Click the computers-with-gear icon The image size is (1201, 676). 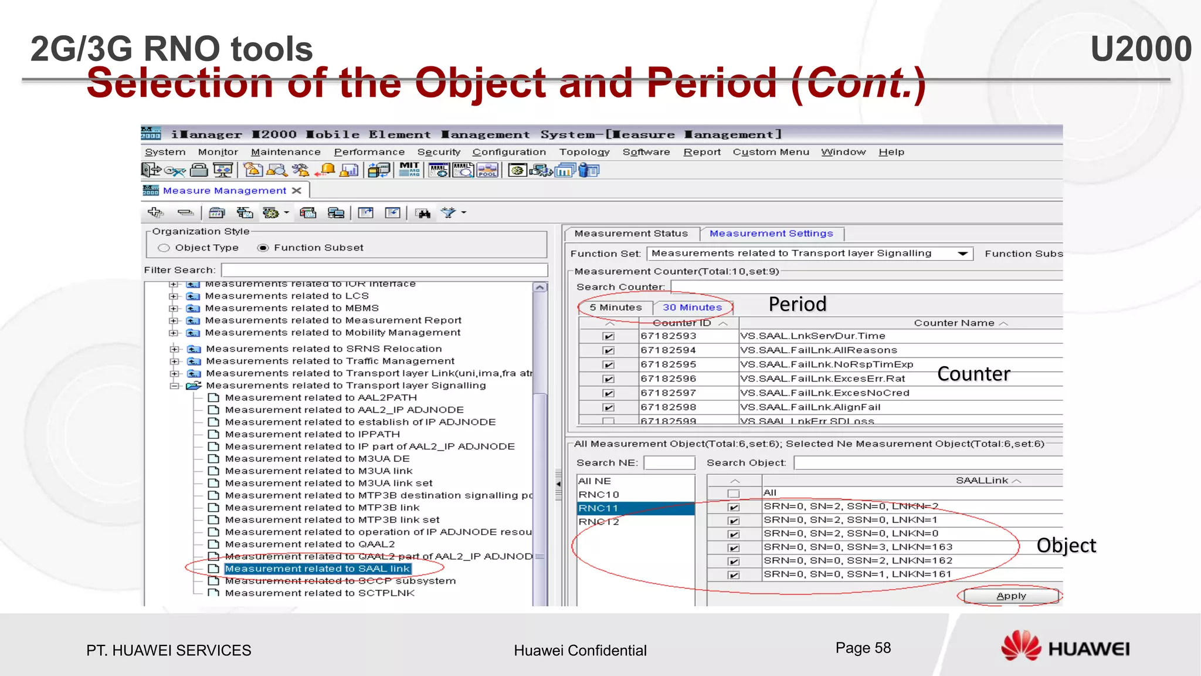coord(541,171)
